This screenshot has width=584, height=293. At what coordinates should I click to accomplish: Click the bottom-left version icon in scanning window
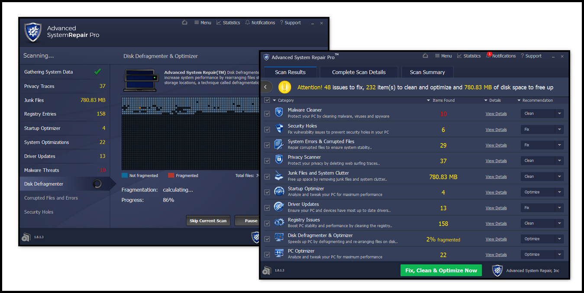[26, 237]
